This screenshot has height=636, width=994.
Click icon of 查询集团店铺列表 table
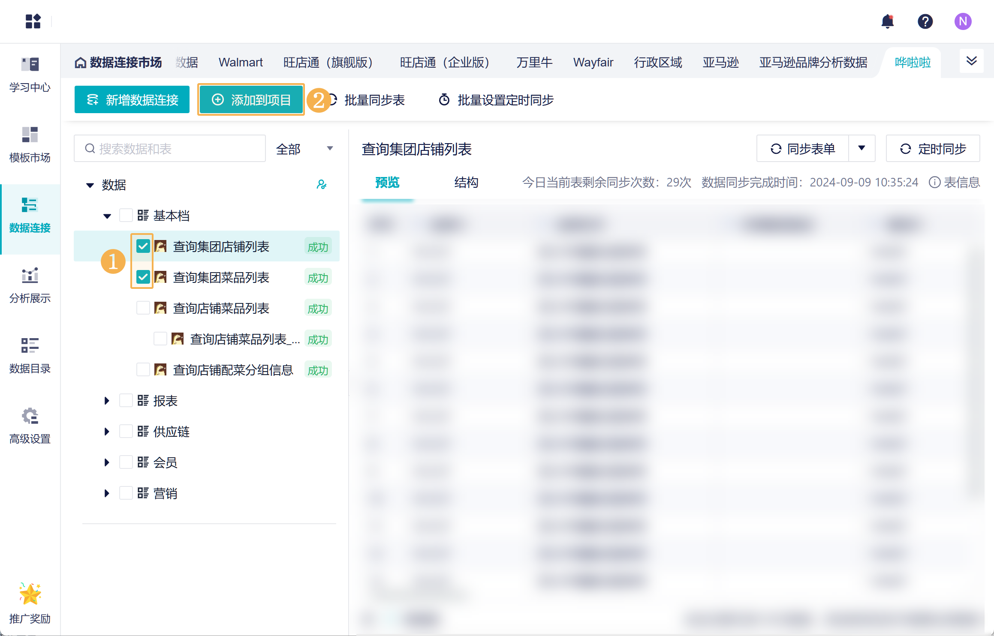(x=160, y=246)
